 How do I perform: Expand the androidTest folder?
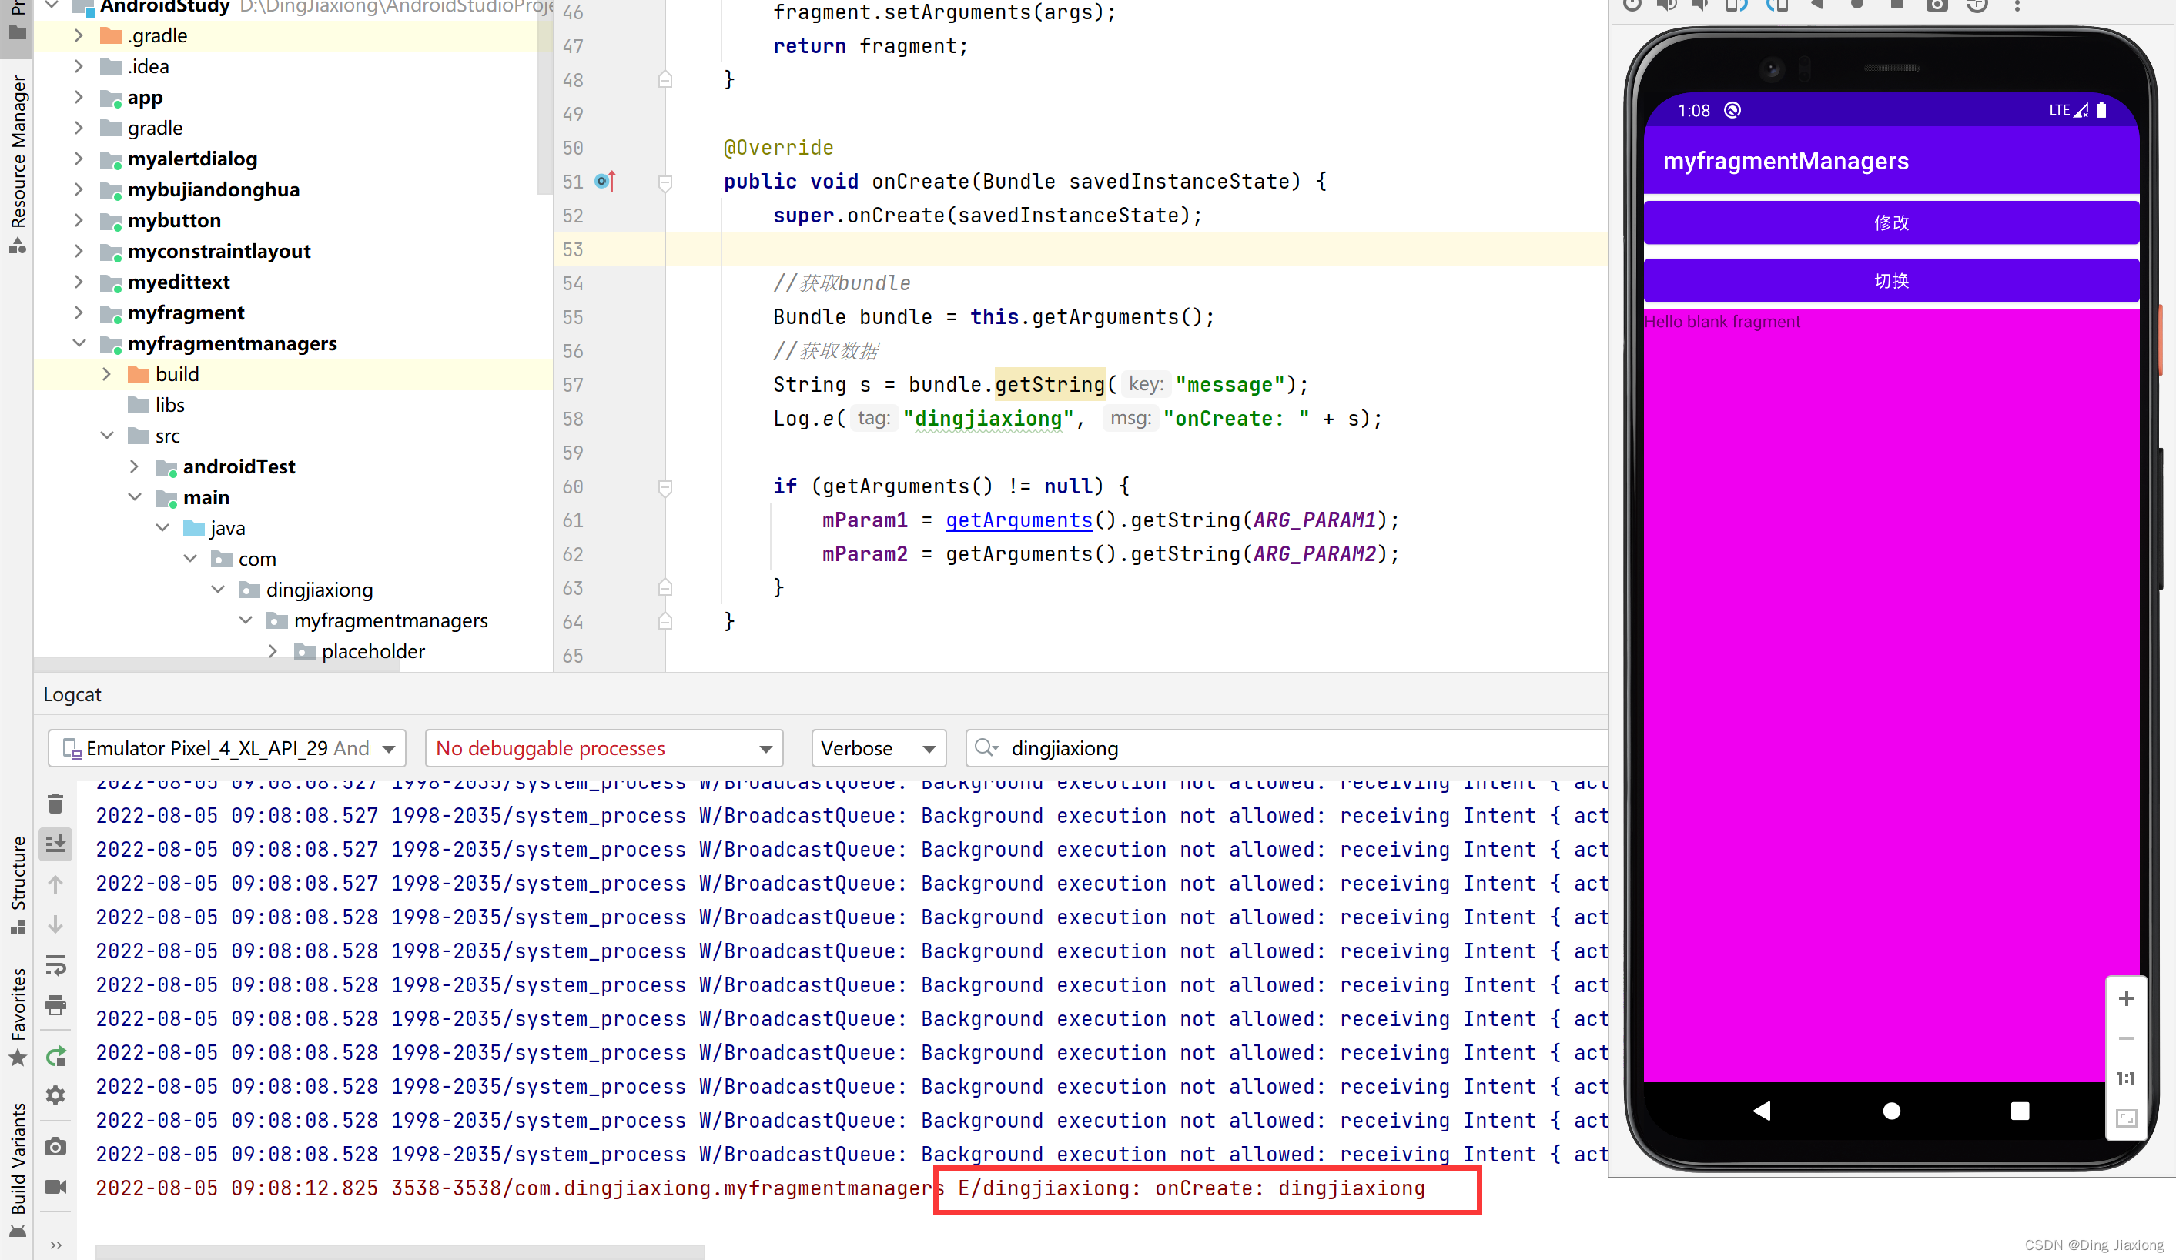(134, 467)
